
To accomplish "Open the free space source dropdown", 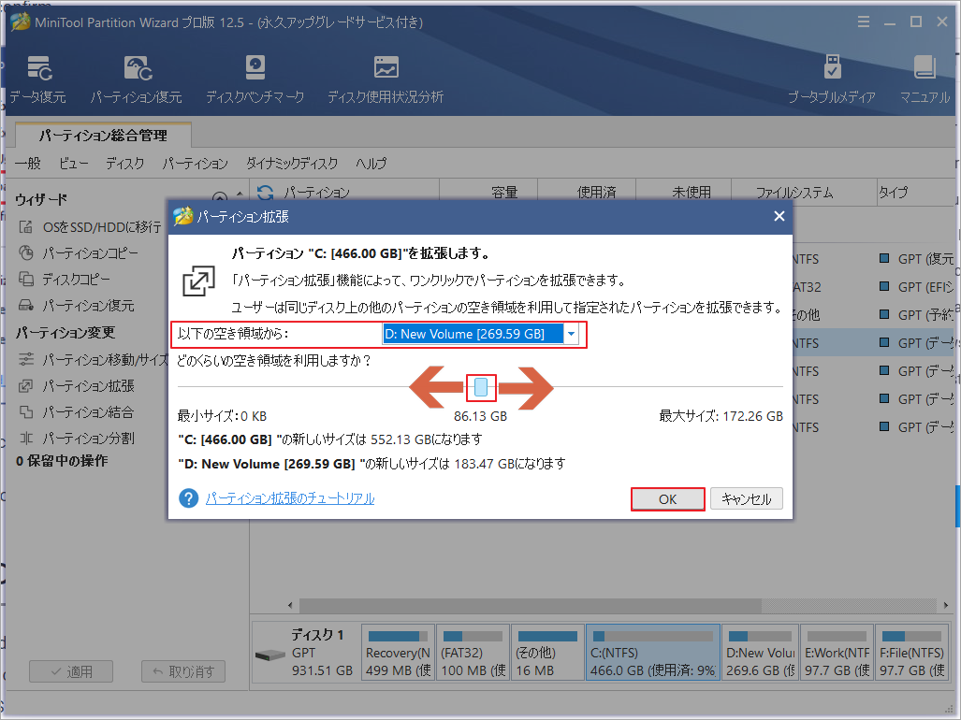I will (x=571, y=334).
